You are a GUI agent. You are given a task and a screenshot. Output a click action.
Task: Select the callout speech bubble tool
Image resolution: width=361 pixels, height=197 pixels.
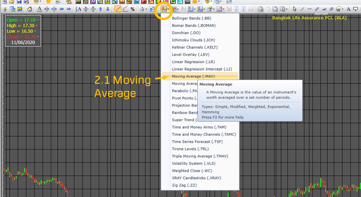(355, 9)
